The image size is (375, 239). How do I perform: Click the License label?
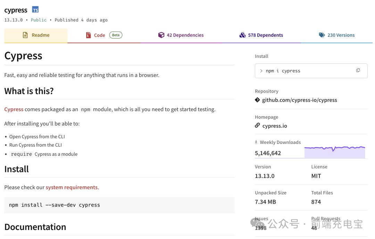(x=319, y=167)
